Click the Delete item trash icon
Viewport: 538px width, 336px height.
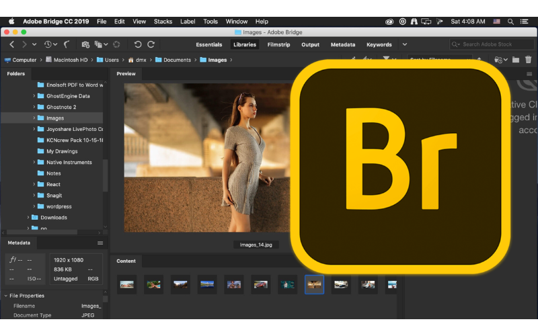(528, 60)
